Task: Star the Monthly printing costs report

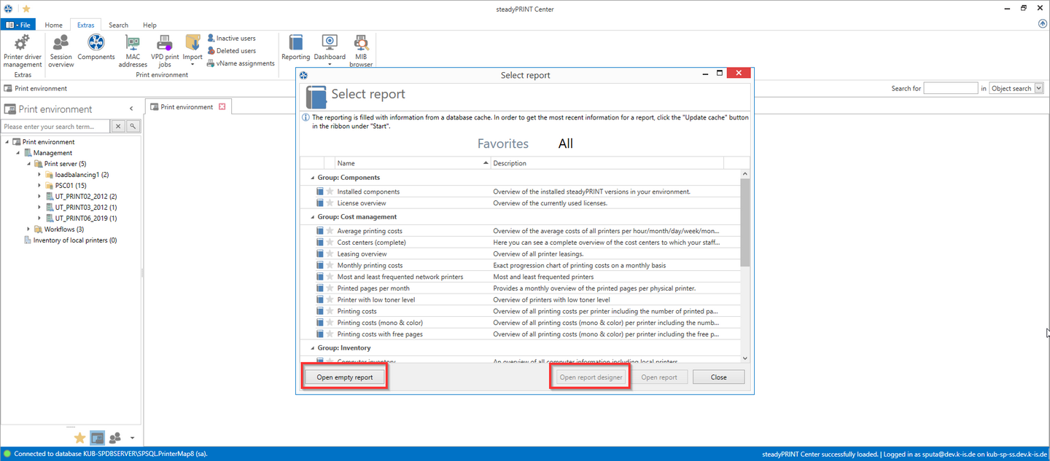Action: coord(330,265)
